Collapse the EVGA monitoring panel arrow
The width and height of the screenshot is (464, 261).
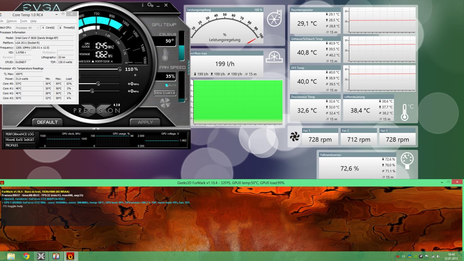coord(96,129)
